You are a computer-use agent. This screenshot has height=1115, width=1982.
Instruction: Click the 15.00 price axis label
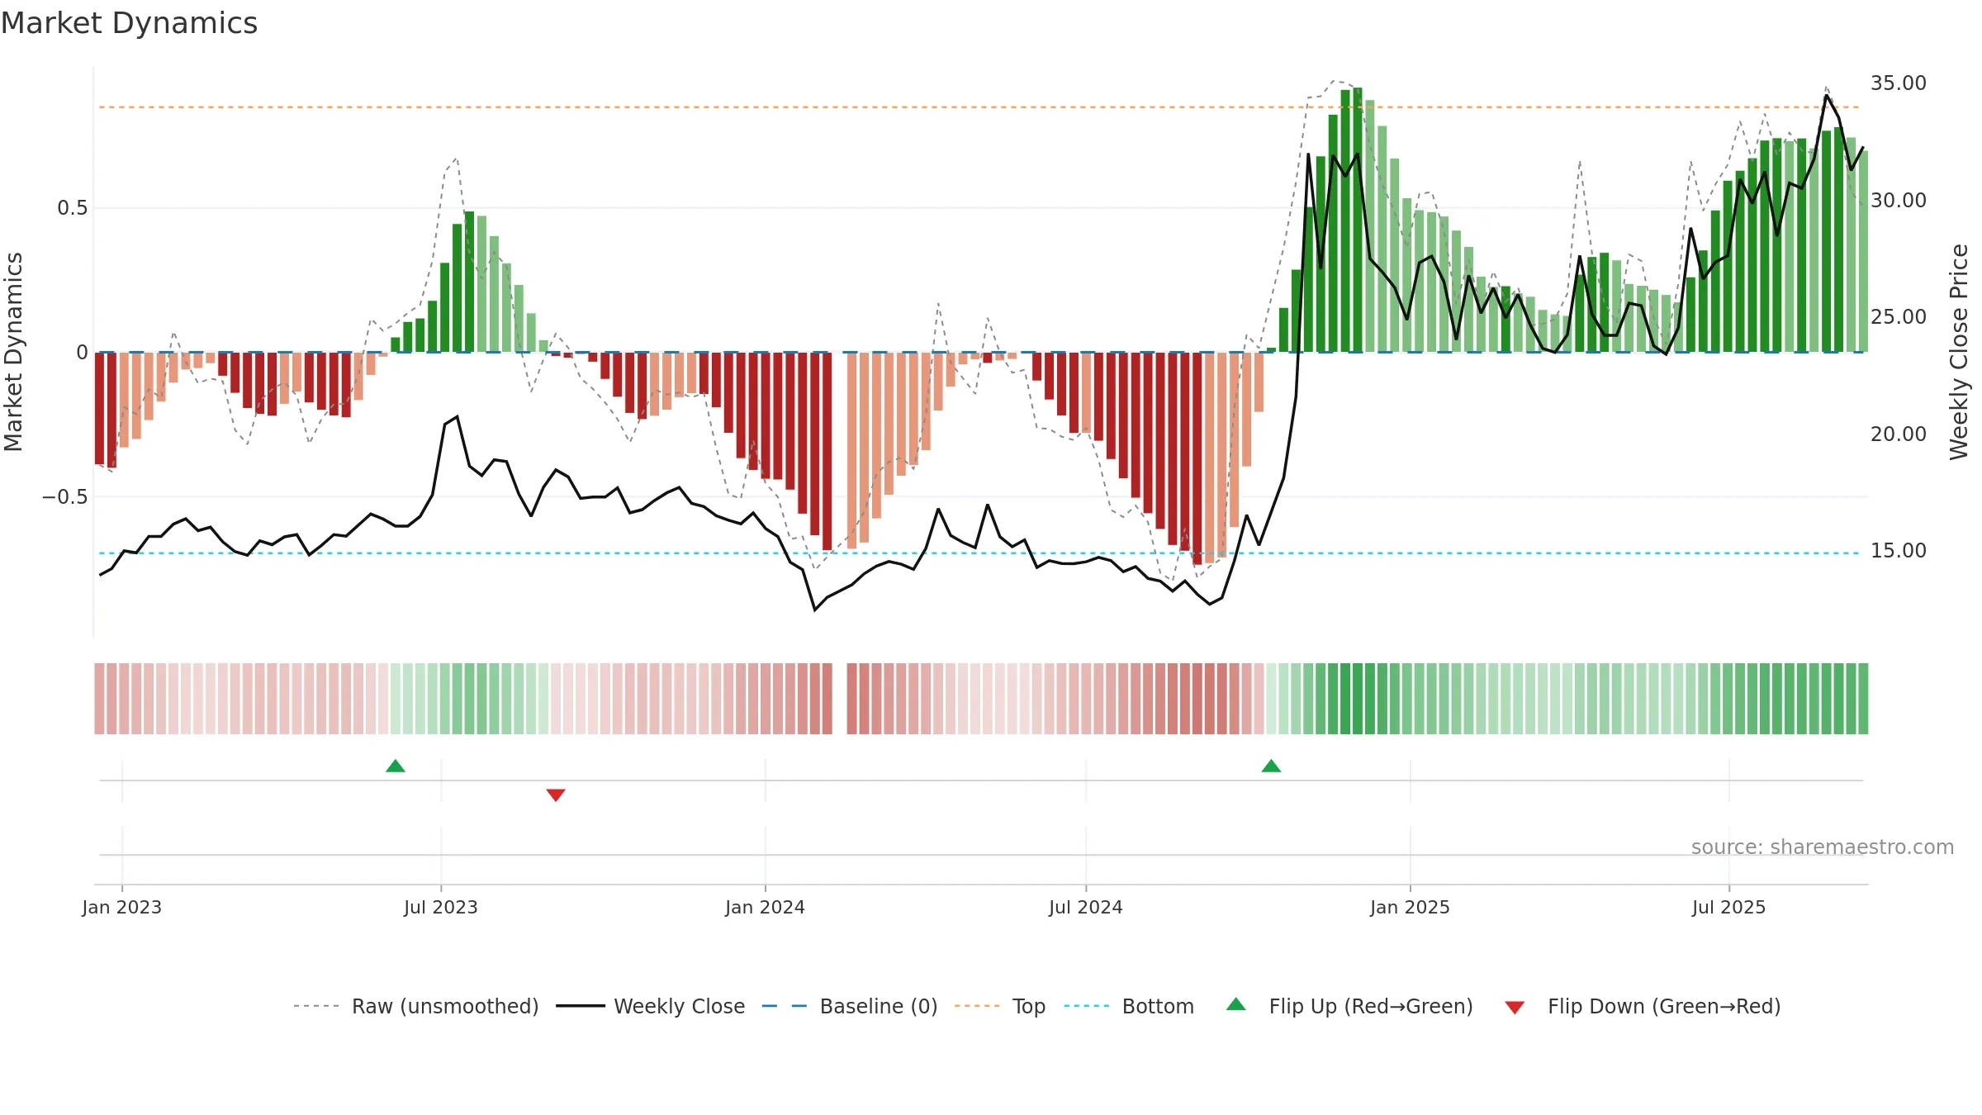(x=1899, y=551)
